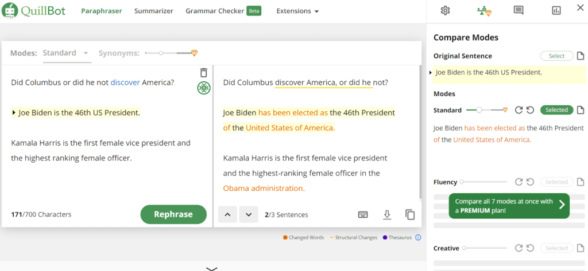Click the triangle marker by Original Sentence text
Screen dimensions: 588x271
pyautogui.click(x=431, y=73)
